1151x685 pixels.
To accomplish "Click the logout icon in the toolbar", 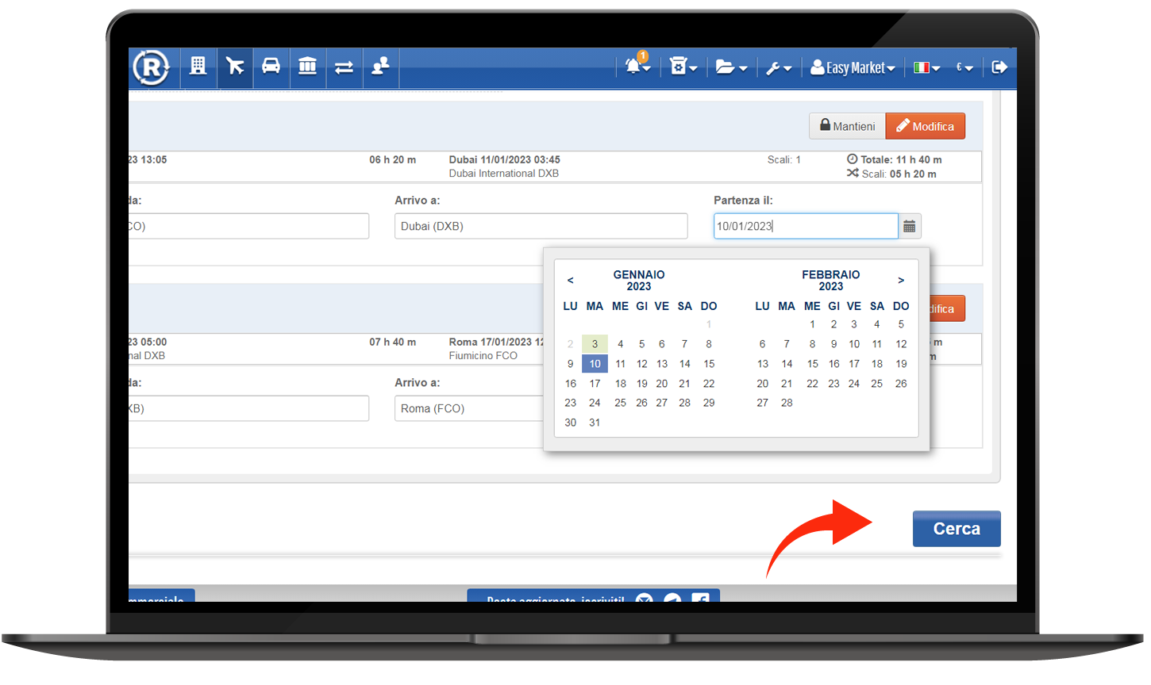I will coord(999,67).
